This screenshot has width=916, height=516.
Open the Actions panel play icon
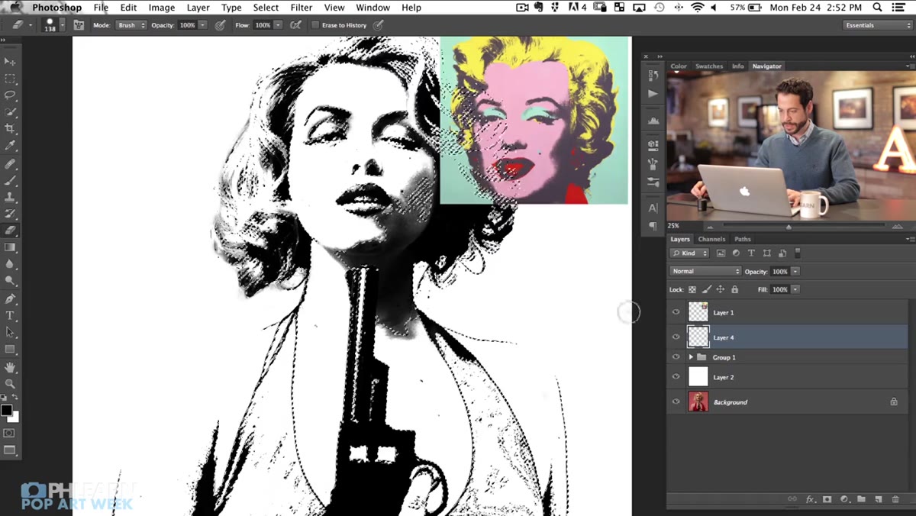tap(653, 93)
